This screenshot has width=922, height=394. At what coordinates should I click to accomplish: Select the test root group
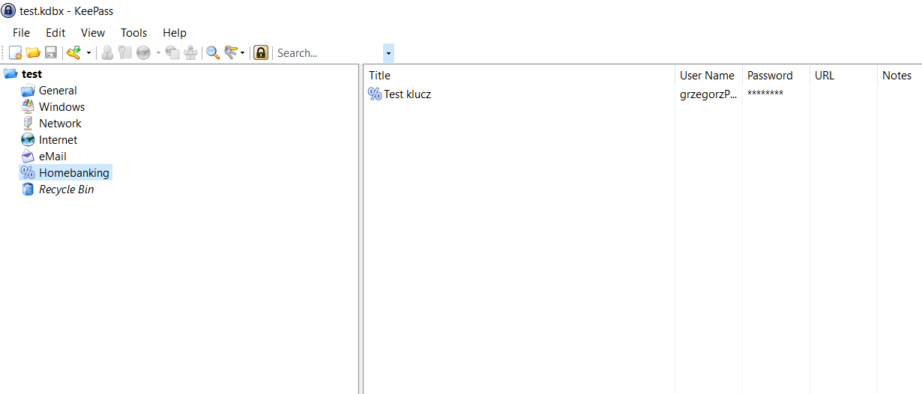32,74
